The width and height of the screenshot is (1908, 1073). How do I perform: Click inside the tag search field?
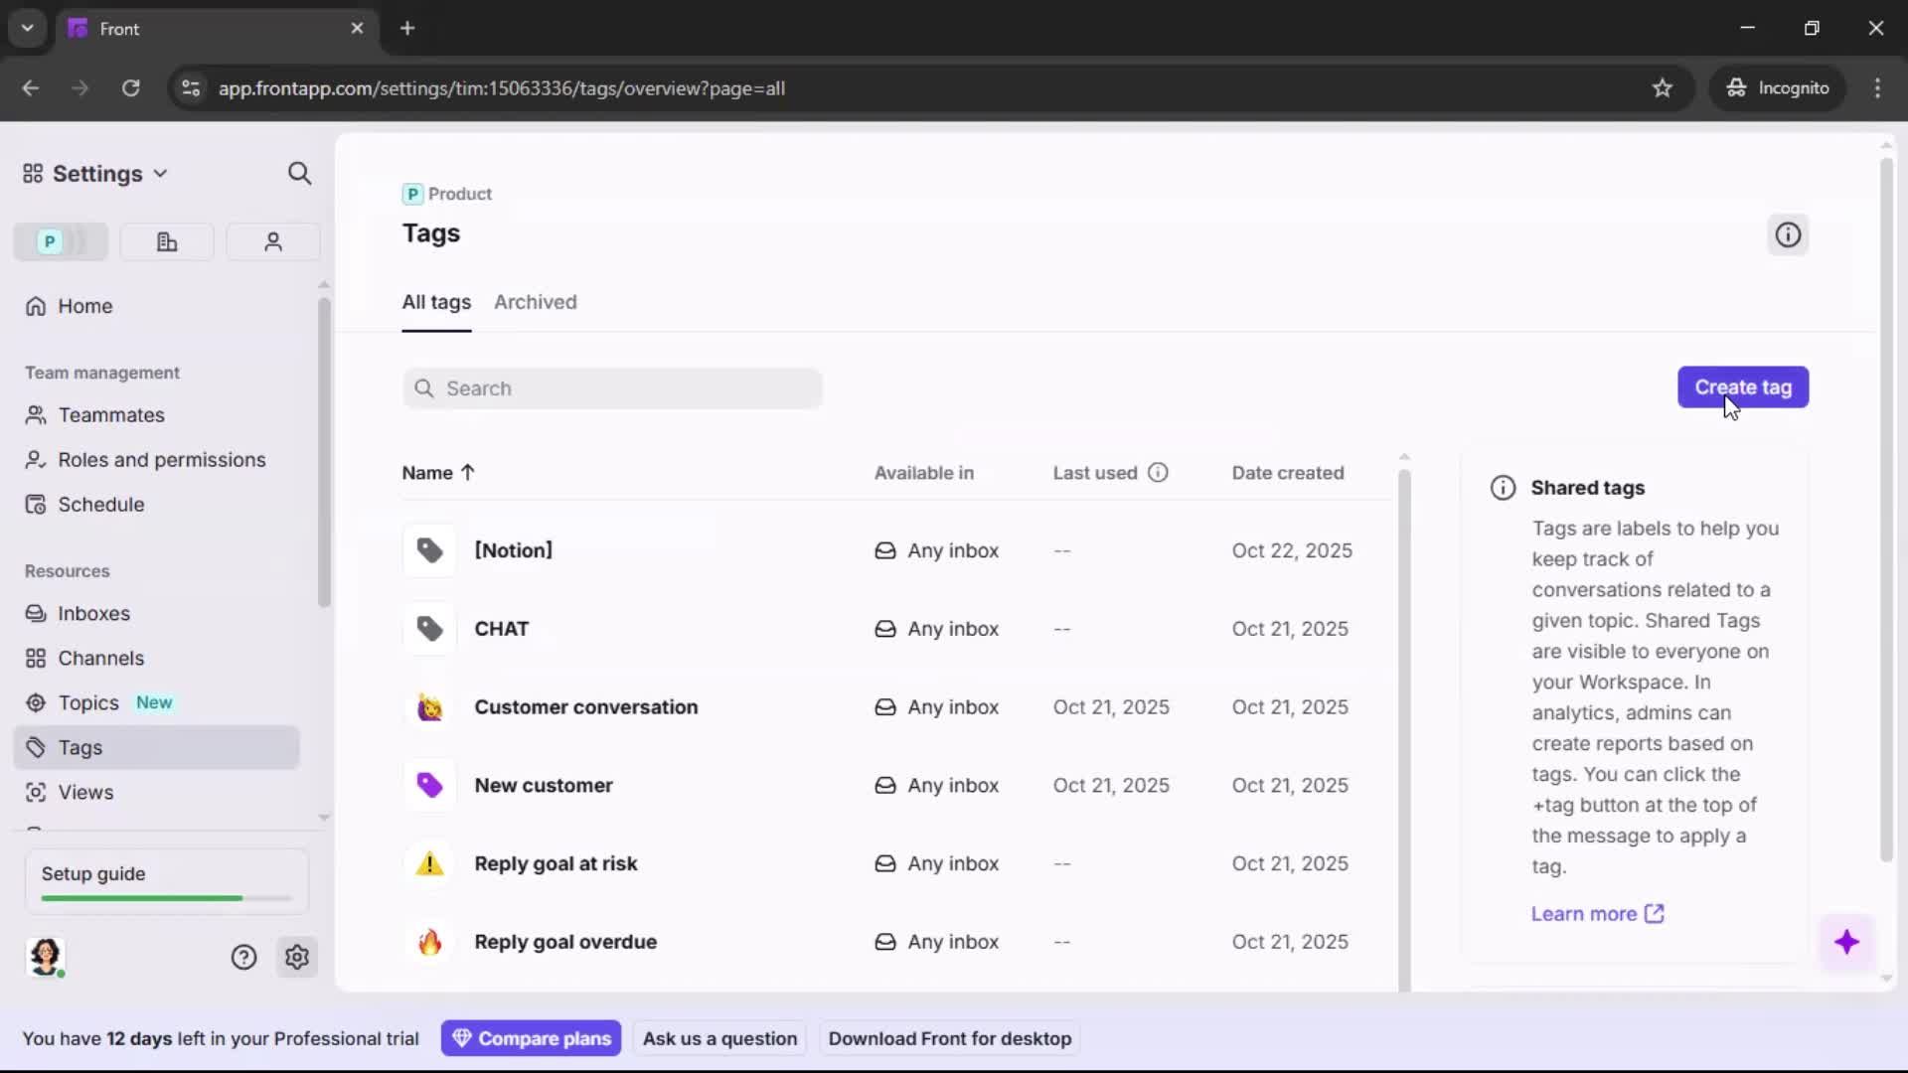point(613,388)
